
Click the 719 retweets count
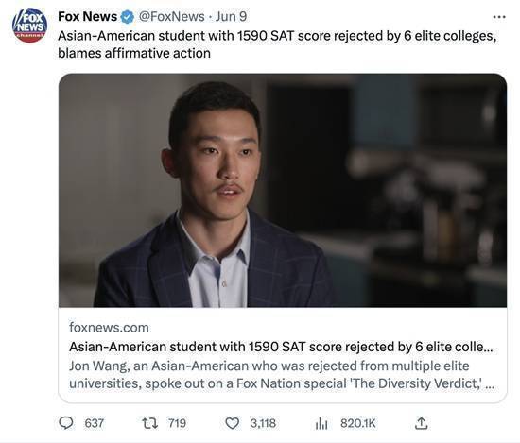(x=177, y=423)
